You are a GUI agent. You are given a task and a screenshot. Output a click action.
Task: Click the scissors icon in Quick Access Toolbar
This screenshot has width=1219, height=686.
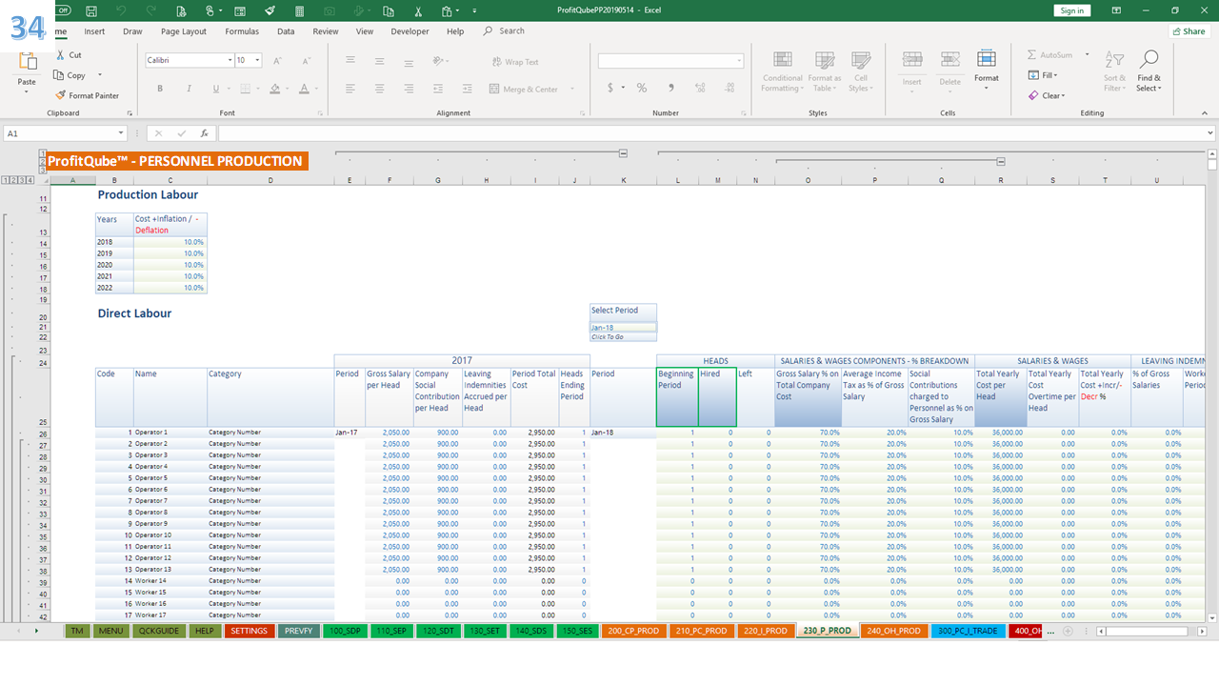click(418, 10)
